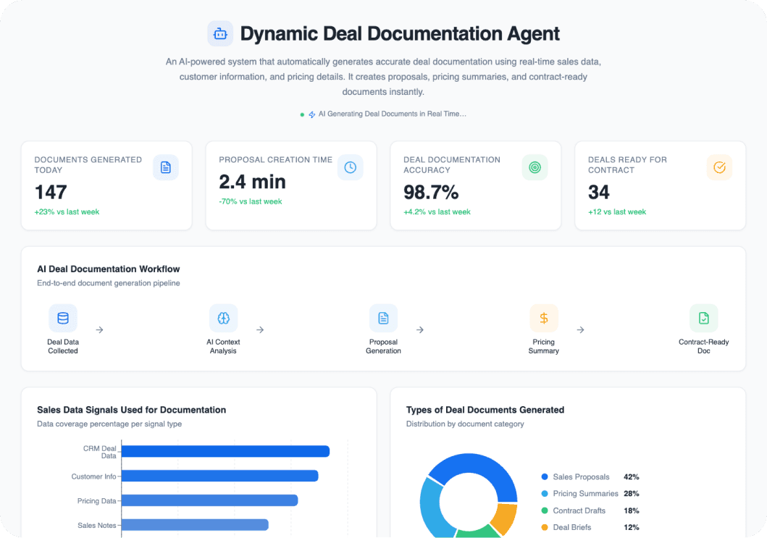Select the document icon on Documents Generated Today card
Image resolution: width=767 pixels, height=538 pixels.
165,167
